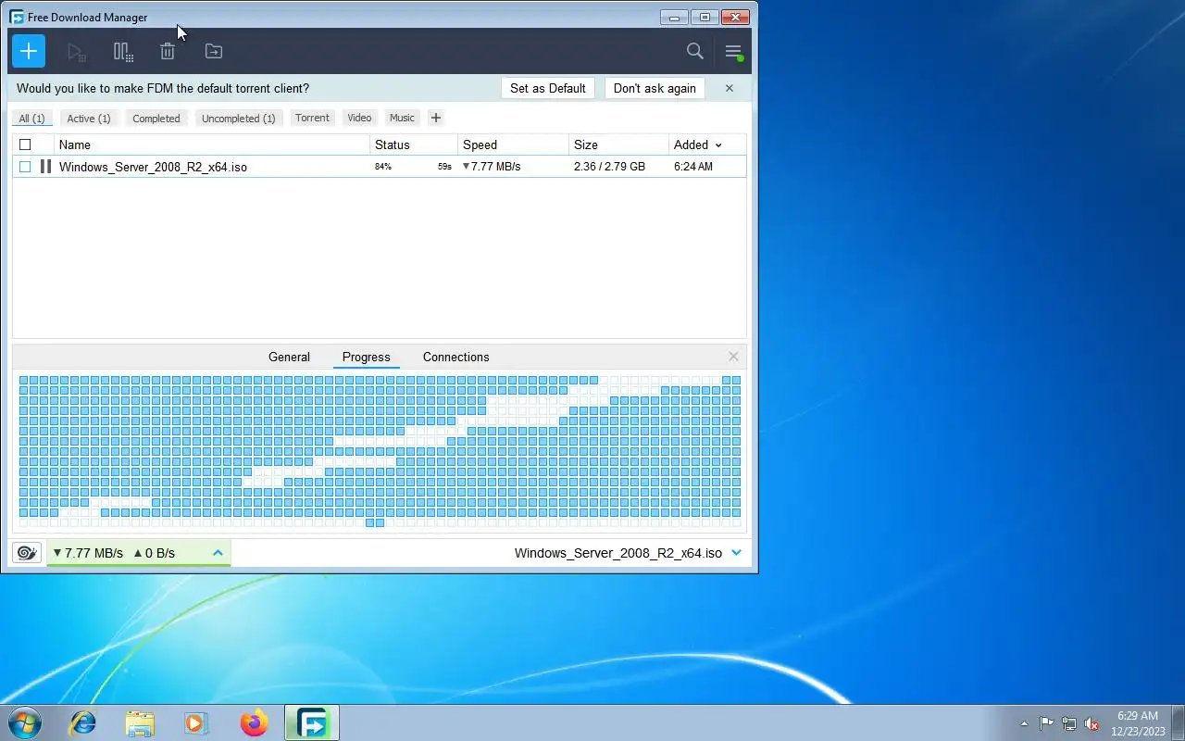
Task: Open Windows Explorer from taskbar
Action: [x=140, y=722]
